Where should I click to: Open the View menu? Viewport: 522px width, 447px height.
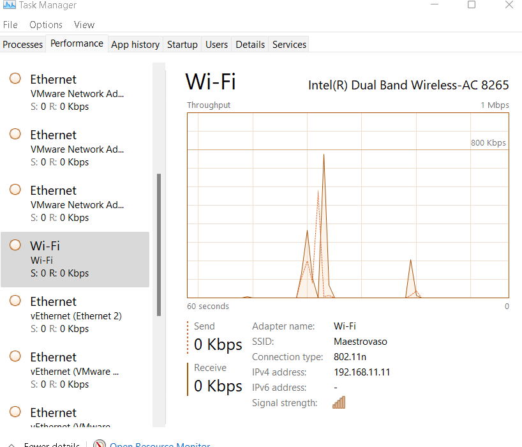[x=84, y=25]
